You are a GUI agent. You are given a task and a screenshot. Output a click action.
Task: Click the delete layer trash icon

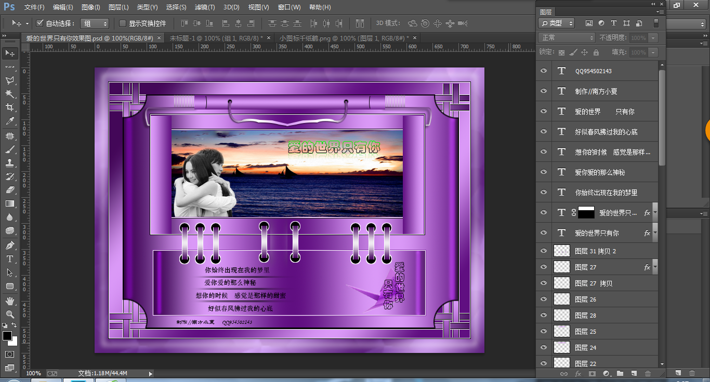coord(648,373)
